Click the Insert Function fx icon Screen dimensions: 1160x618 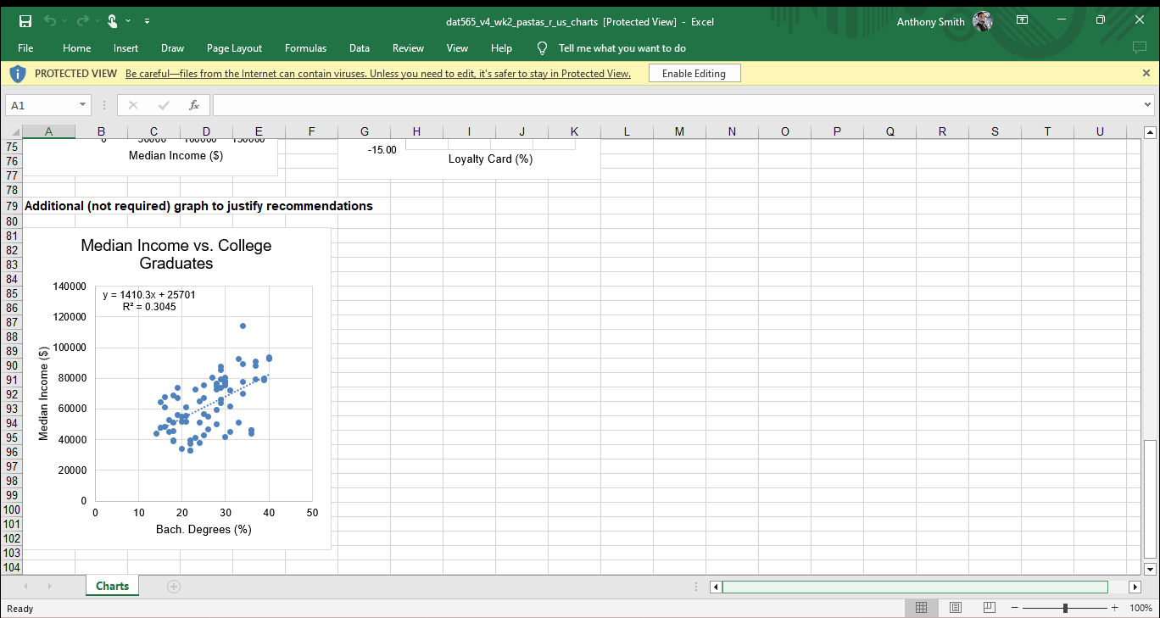click(194, 105)
